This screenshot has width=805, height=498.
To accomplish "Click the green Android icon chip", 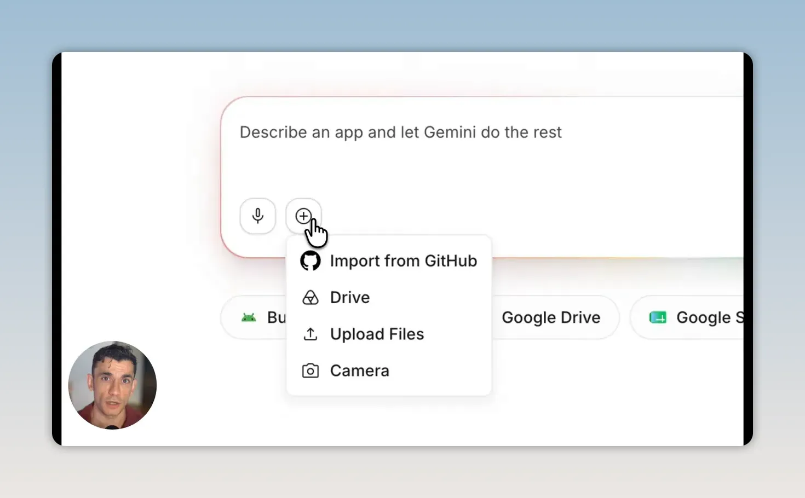I will click(x=254, y=317).
